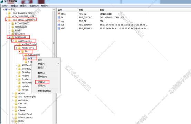Select the HKEY_CURRENT_USER folder icon
The height and width of the screenshot is (124, 191).
pos(9,17)
